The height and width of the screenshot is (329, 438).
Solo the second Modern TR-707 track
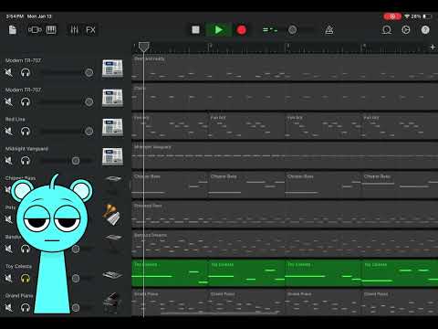point(26,101)
